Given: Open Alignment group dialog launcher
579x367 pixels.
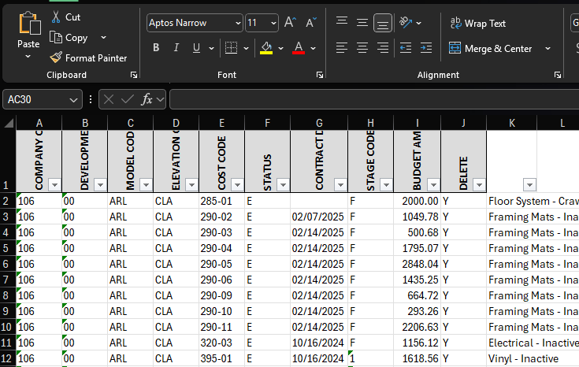Looking at the screenshot, I should click(558, 75).
